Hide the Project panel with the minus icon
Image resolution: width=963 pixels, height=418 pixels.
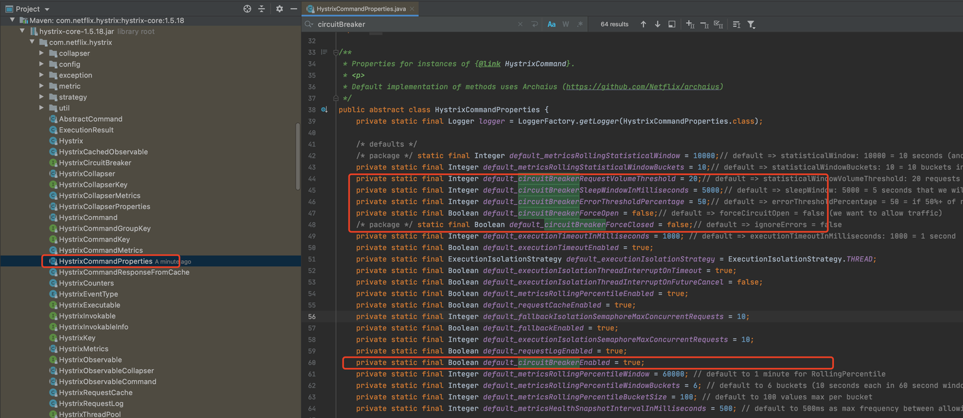point(294,9)
